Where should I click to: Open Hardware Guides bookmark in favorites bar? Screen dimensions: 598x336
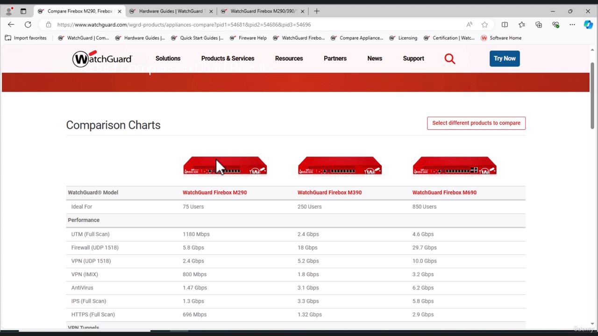point(140,38)
